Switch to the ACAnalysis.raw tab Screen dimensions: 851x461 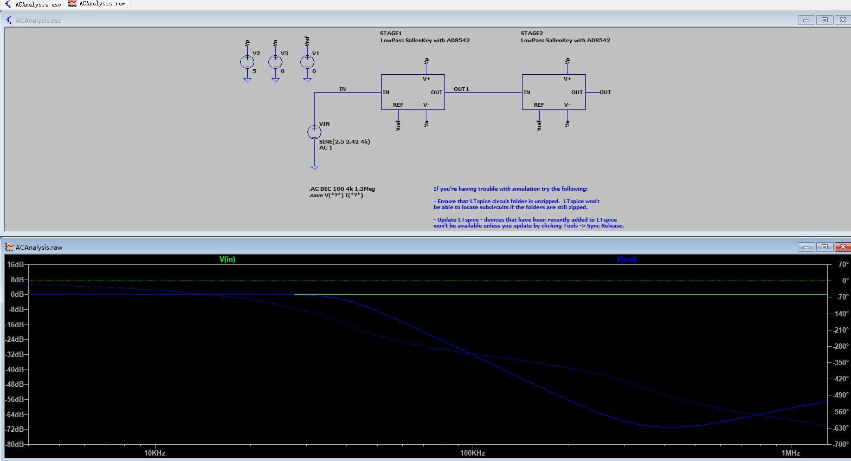tap(96, 4)
